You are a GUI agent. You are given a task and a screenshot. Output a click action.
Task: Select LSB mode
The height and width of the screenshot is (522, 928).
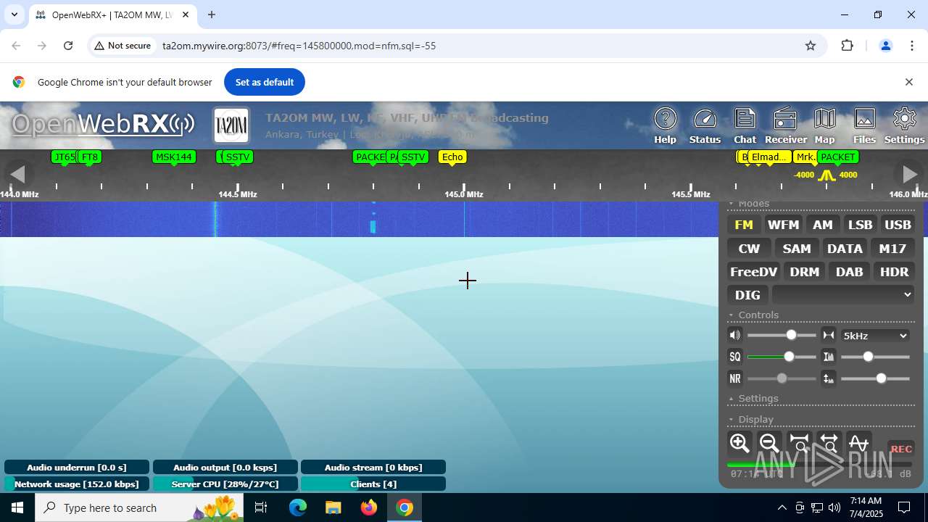tap(860, 225)
